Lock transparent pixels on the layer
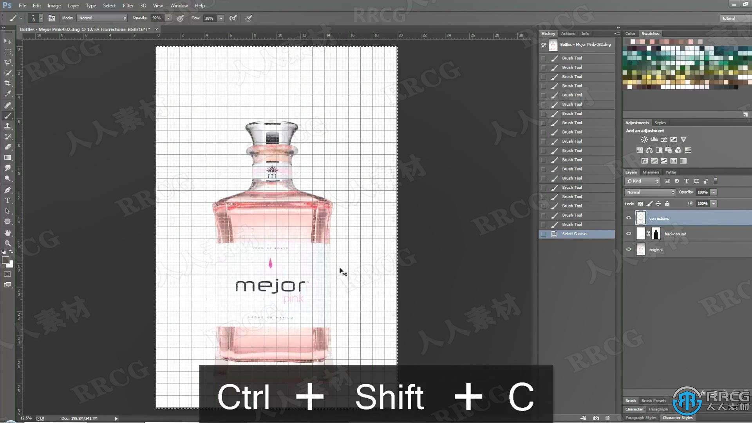 (640, 204)
